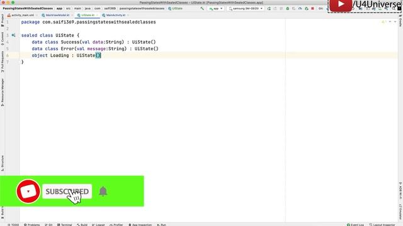Click the sealed class gutter icon on line 3
Viewport: 403px width, 226px height.
[x=13, y=35]
